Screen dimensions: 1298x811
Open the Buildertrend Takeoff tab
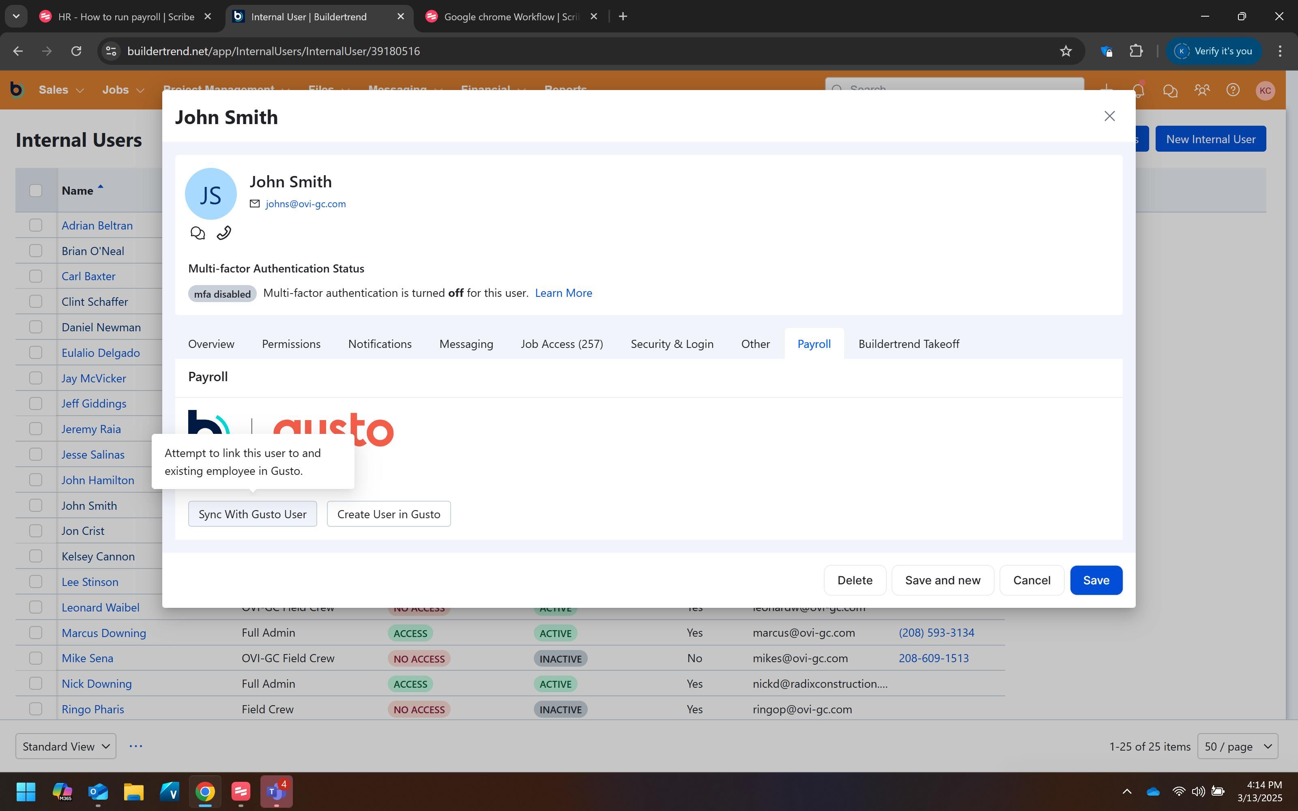pyautogui.click(x=909, y=344)
